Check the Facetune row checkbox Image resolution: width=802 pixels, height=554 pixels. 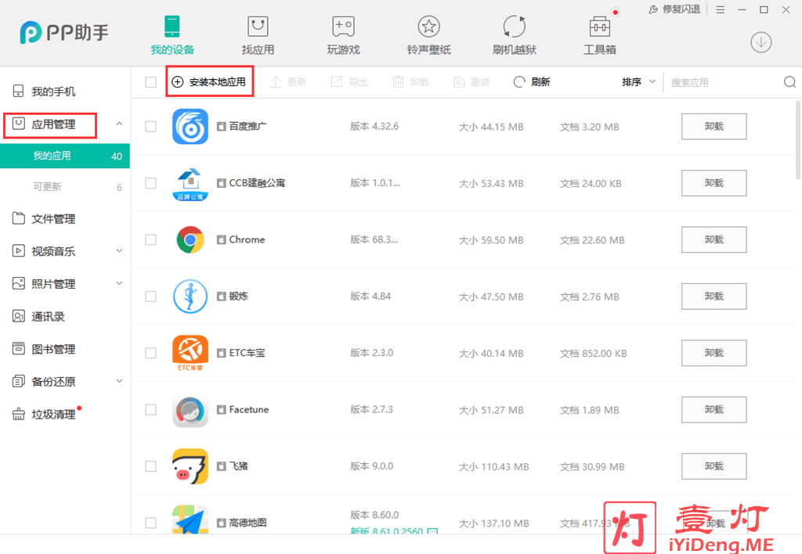click(x=150, y=410)
